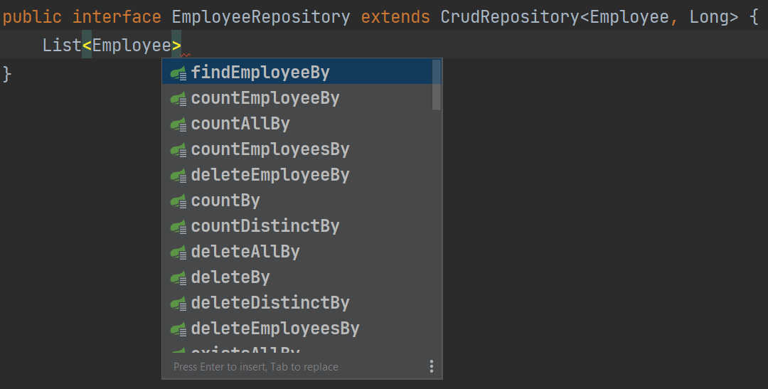Click the Spring icon next to countBy

pyautogui.click(x=178, y=201)
